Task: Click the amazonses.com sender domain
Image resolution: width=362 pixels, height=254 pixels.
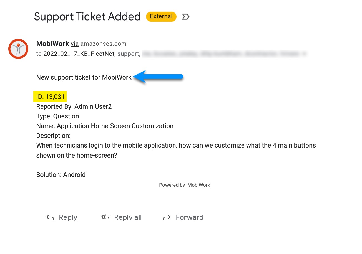Action: (103, 44)
